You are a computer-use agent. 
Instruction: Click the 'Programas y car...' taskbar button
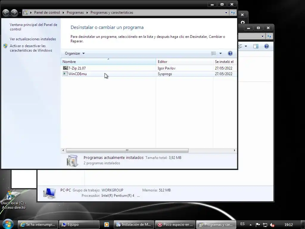point(216,225)
